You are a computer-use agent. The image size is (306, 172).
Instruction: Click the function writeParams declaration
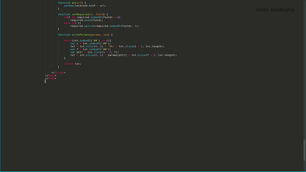(x=85, y=35)
